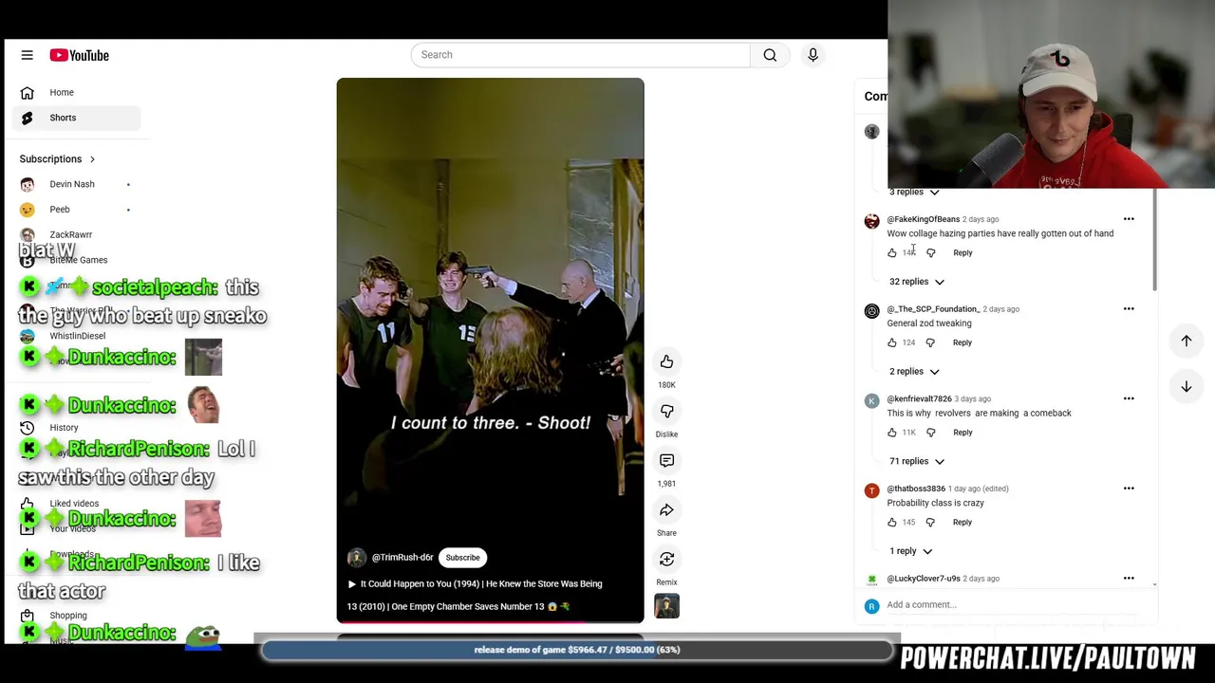The image size is (1215, 683).
Task: Like the General zod tweaking comment
Action: [x=892, y=342]
